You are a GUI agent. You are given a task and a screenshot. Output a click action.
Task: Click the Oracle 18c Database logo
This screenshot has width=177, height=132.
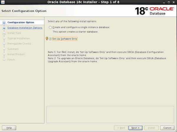[x=154, y=11]
